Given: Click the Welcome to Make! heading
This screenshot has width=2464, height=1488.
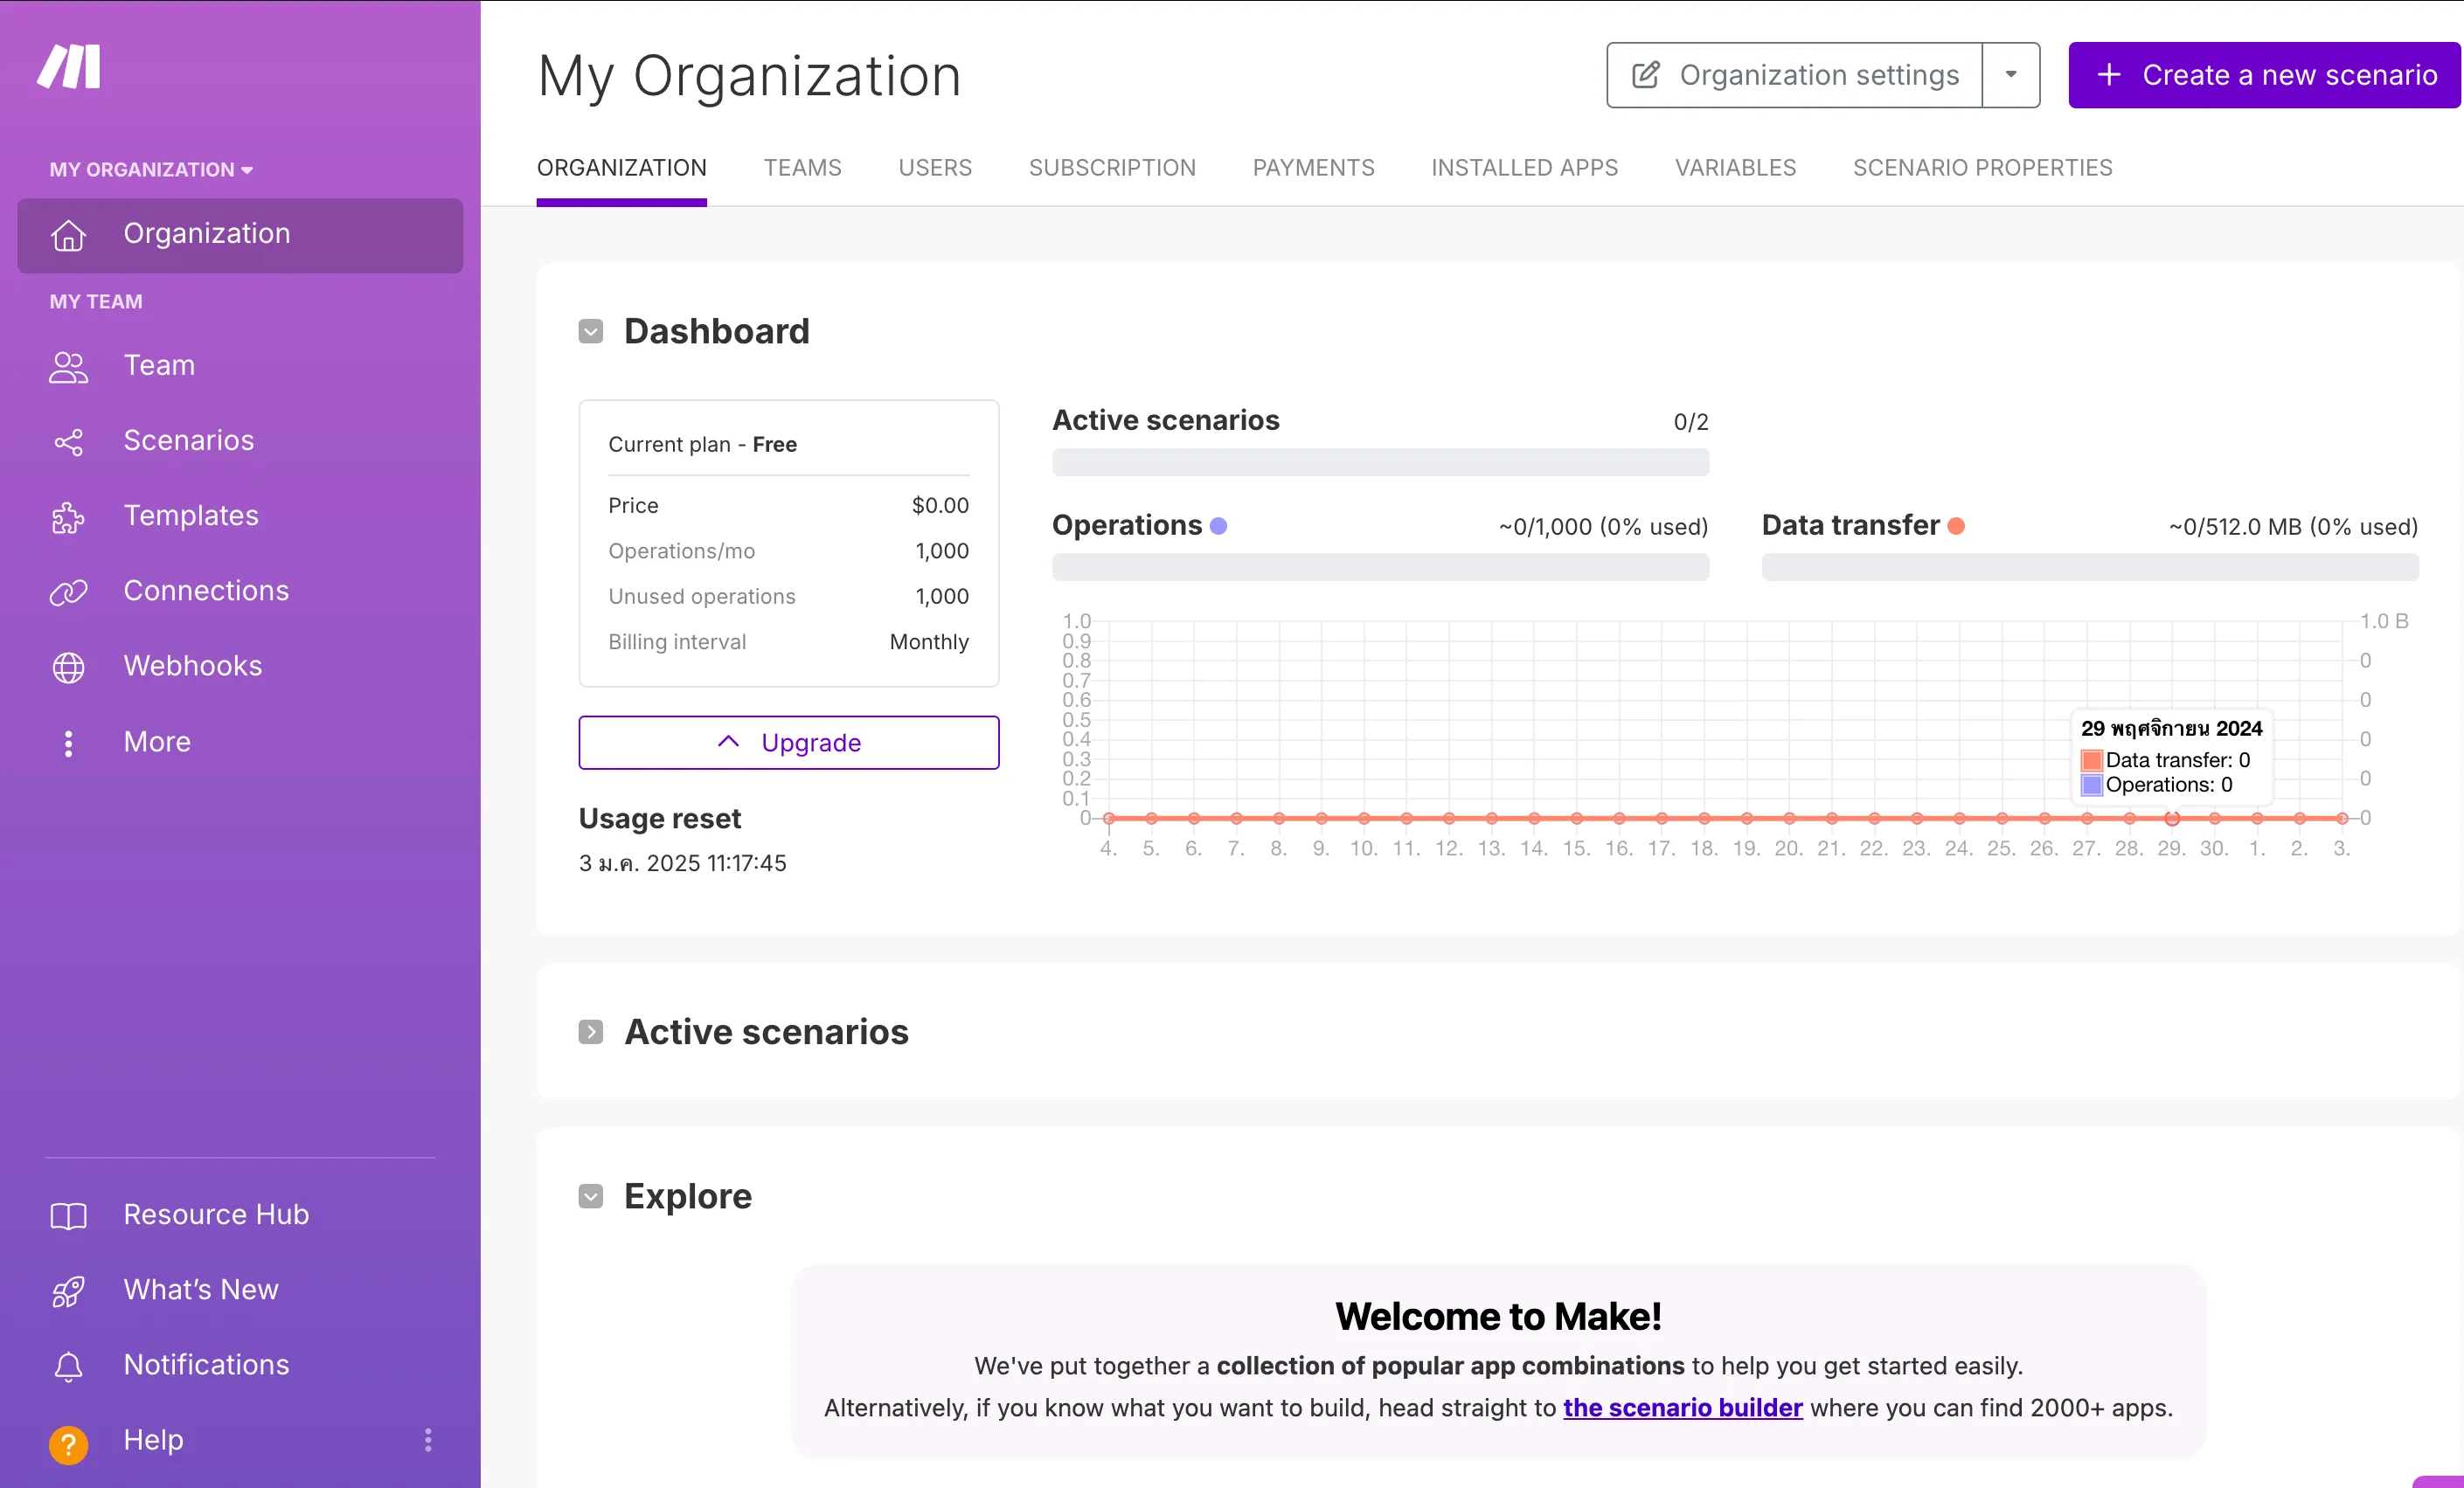Looking at the screenshot, I should pos(1498,1316).
